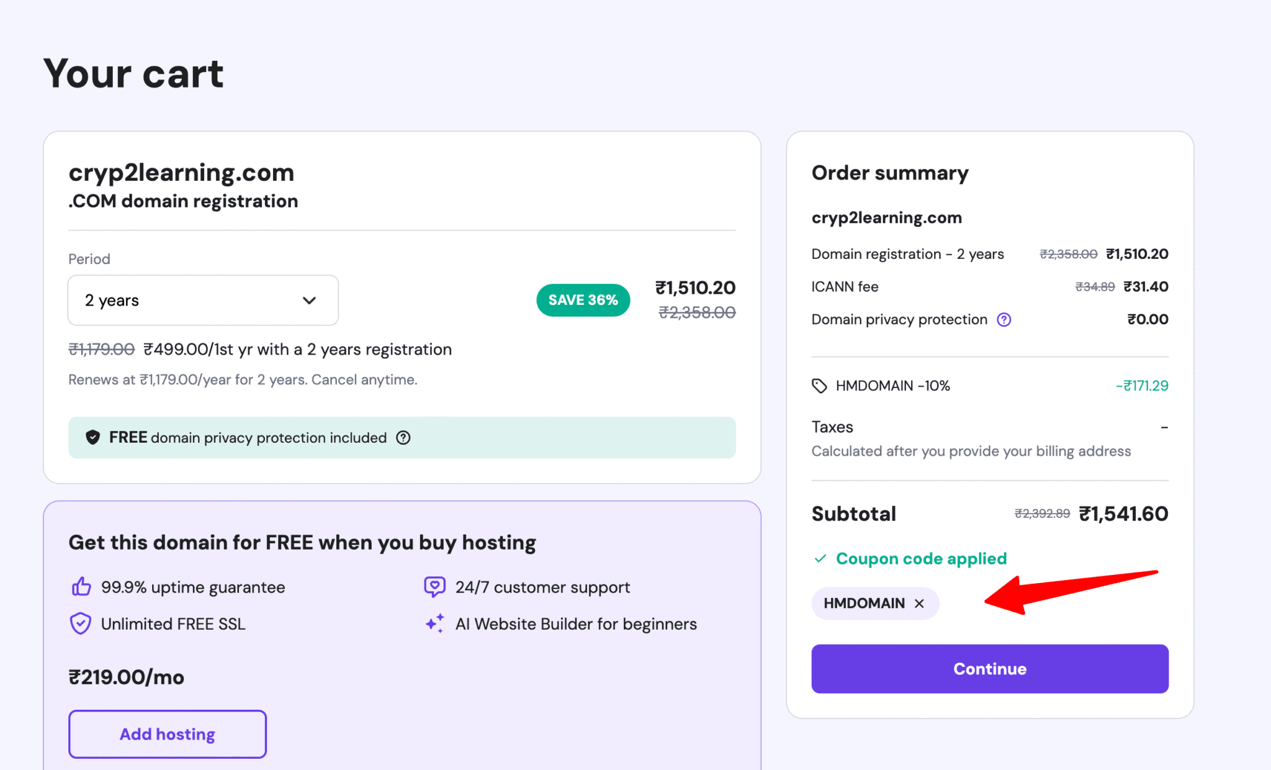Image resolution: width=1271 pixels, height=770 pixels.
Task: Click the question mark next to FREE domain privacy protection
Action: (x=403, y=438)
